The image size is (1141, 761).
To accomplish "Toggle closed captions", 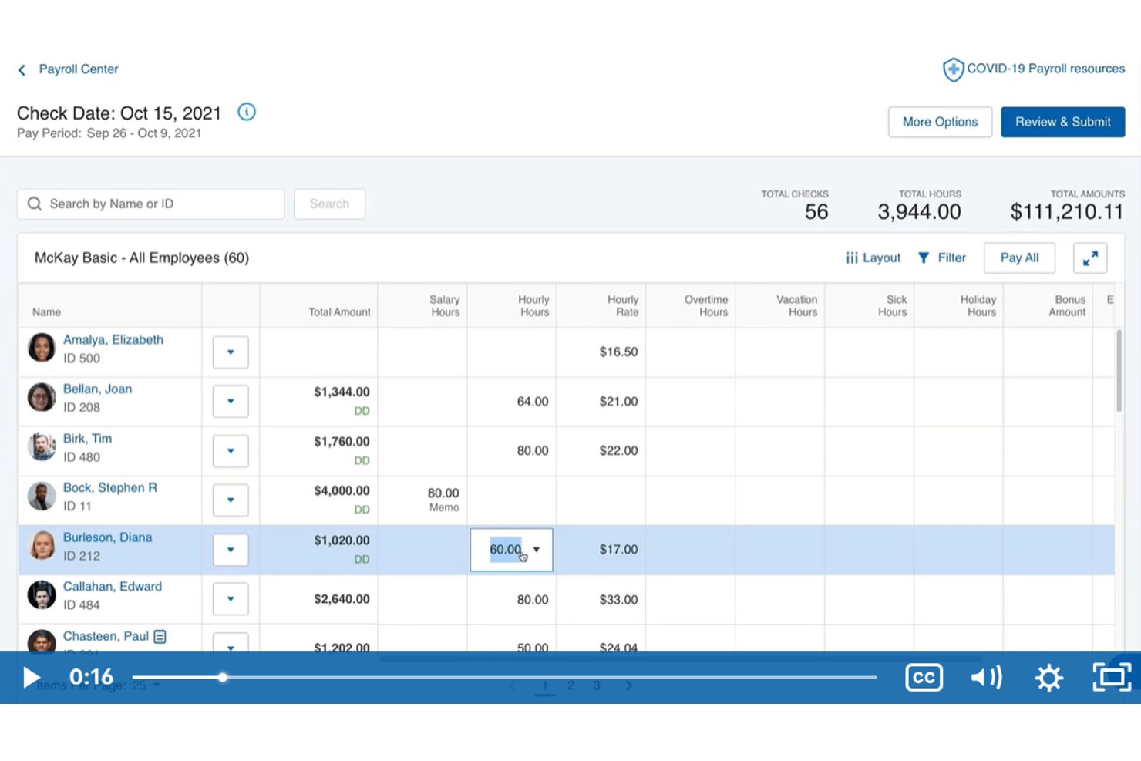I will [924, 678].
